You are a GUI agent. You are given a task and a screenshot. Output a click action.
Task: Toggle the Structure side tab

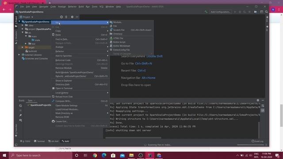(x=16, y=38)
